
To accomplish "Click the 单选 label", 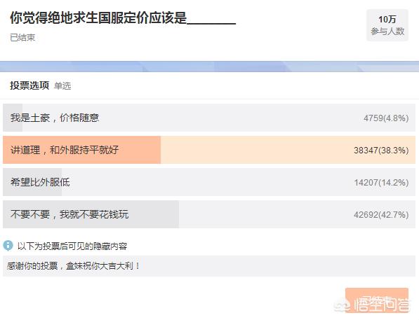I will 62,86.
